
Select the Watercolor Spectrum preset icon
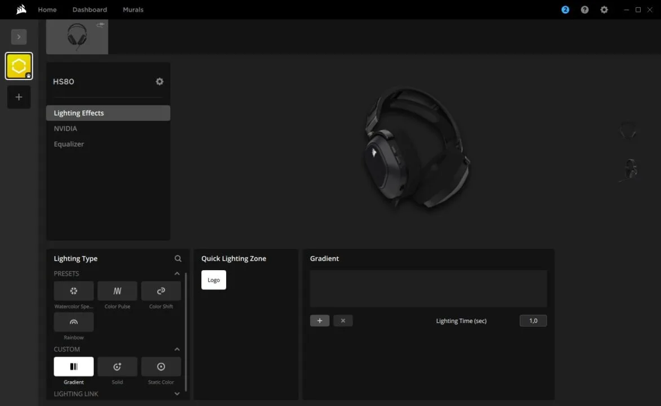coord(73,291)
